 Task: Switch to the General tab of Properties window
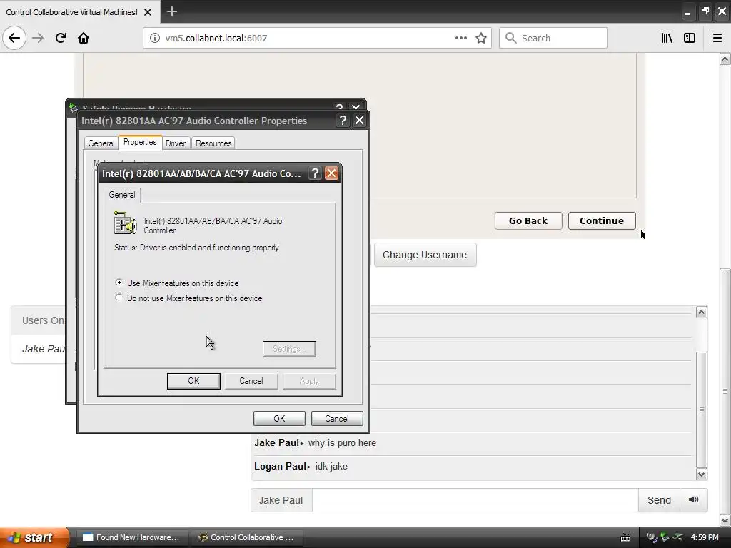coord(101,143)
